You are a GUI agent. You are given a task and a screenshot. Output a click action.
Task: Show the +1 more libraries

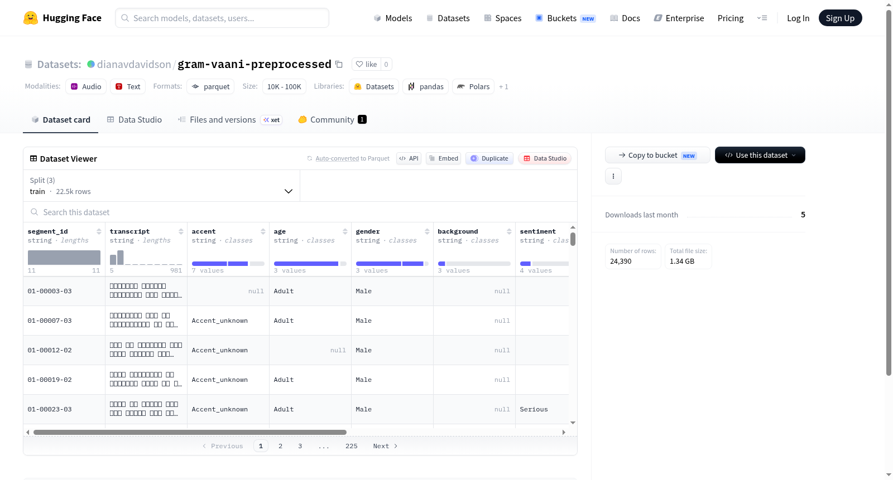(x=503, y=86)
